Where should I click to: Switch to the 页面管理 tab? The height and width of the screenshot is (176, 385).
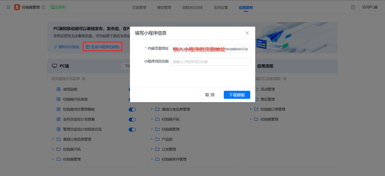tap(139, 8)
